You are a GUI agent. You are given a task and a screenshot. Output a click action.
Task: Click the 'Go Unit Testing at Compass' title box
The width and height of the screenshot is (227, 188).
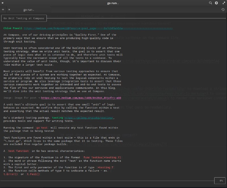(x=24, y=18)
